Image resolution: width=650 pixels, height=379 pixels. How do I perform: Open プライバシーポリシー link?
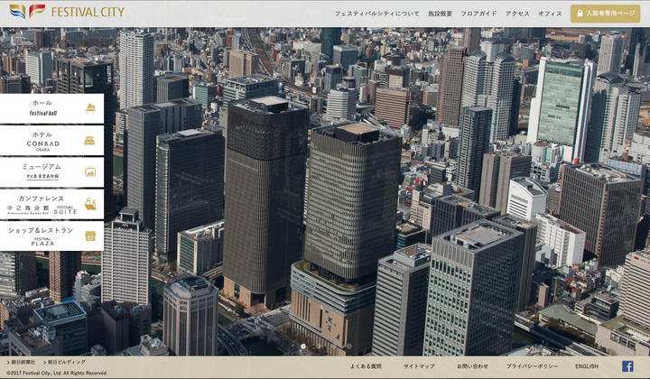[532, 366]
